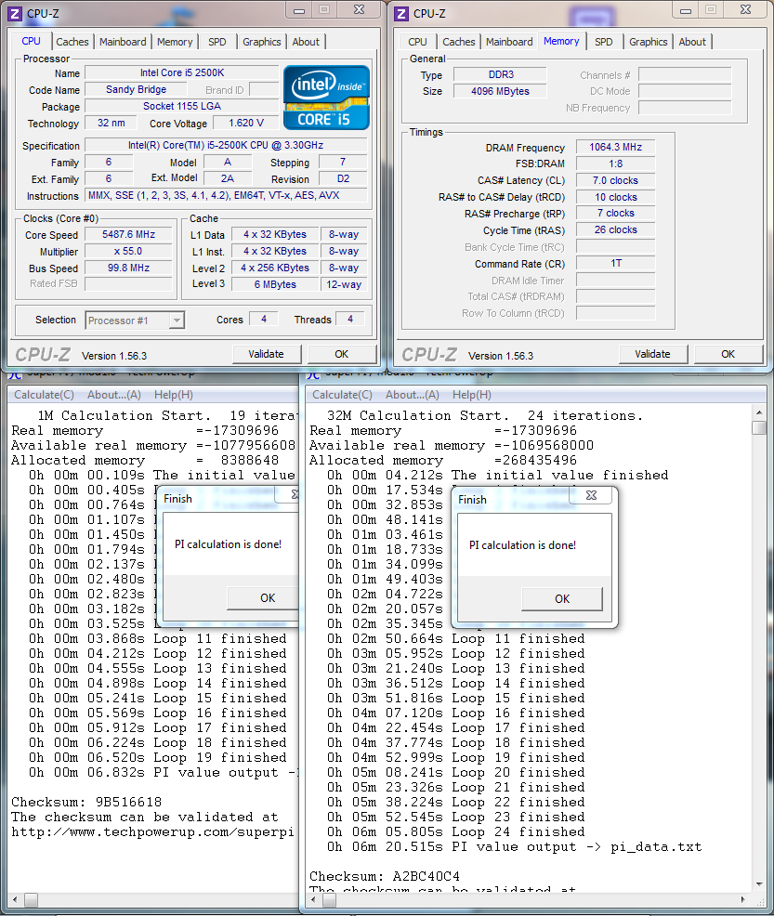Open About tab in the processor CPU-Z window
Screen dimensions: 774x916
coord(306,42)
